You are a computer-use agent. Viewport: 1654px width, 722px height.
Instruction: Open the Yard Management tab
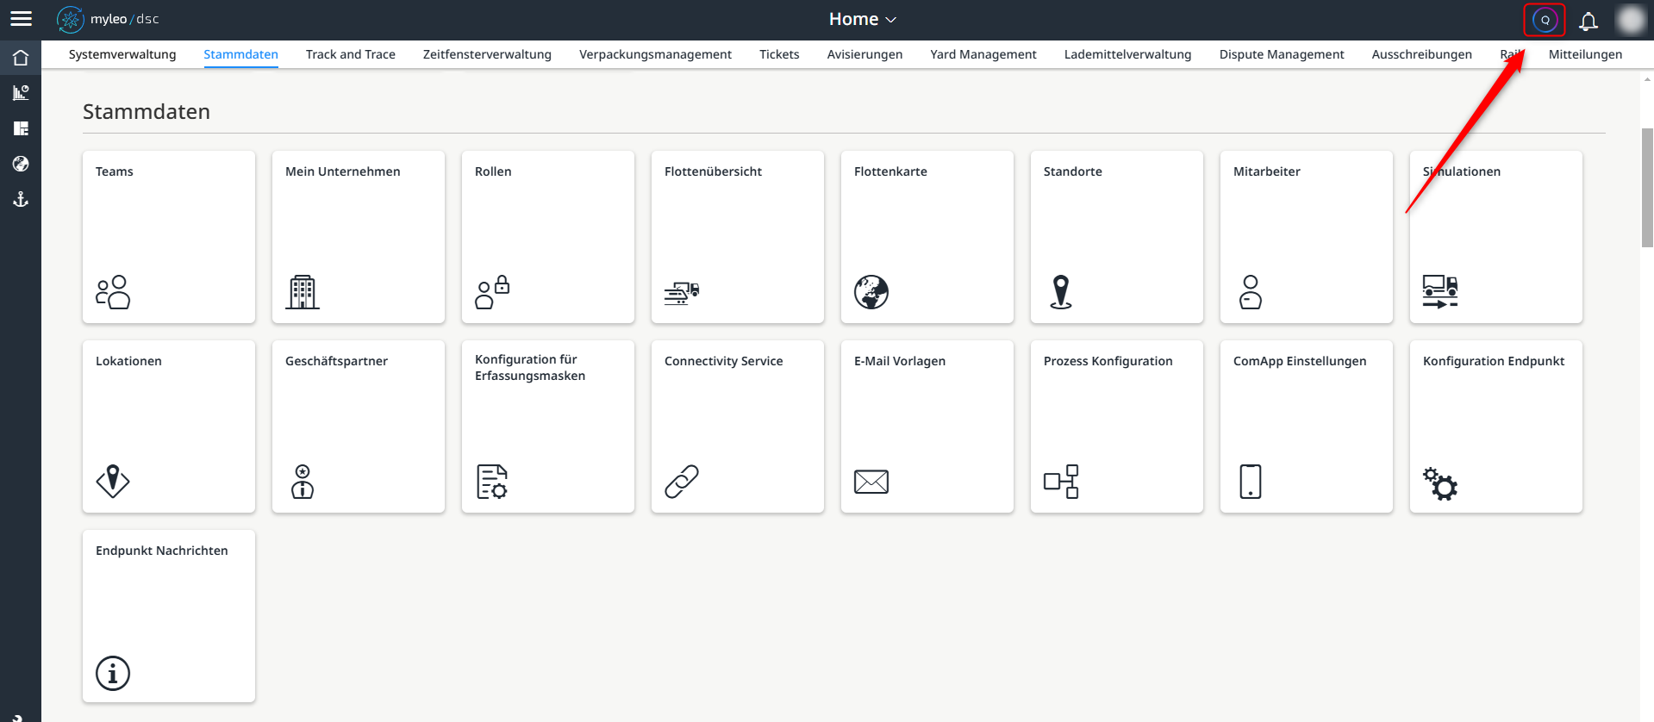(x=983, y=54)
